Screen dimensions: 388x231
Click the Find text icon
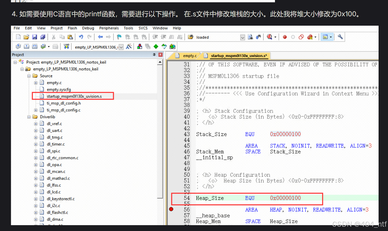pos(250,37)
